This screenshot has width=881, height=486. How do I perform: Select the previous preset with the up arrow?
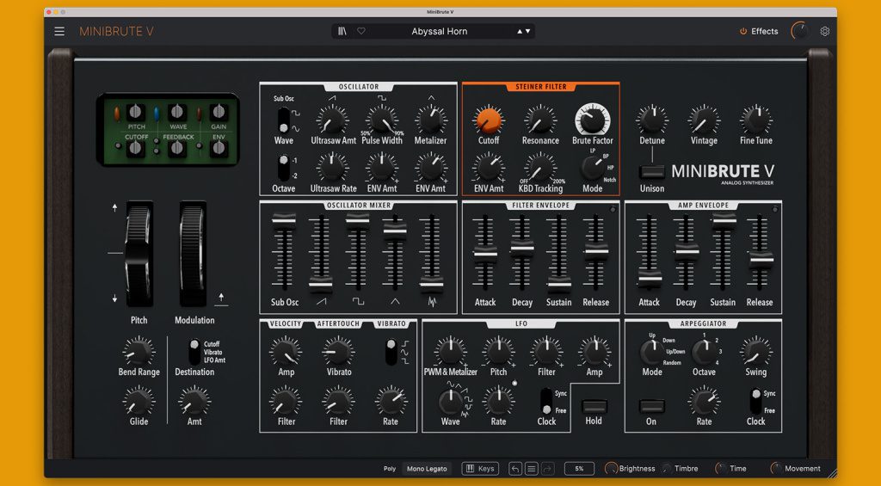point(520,32)
